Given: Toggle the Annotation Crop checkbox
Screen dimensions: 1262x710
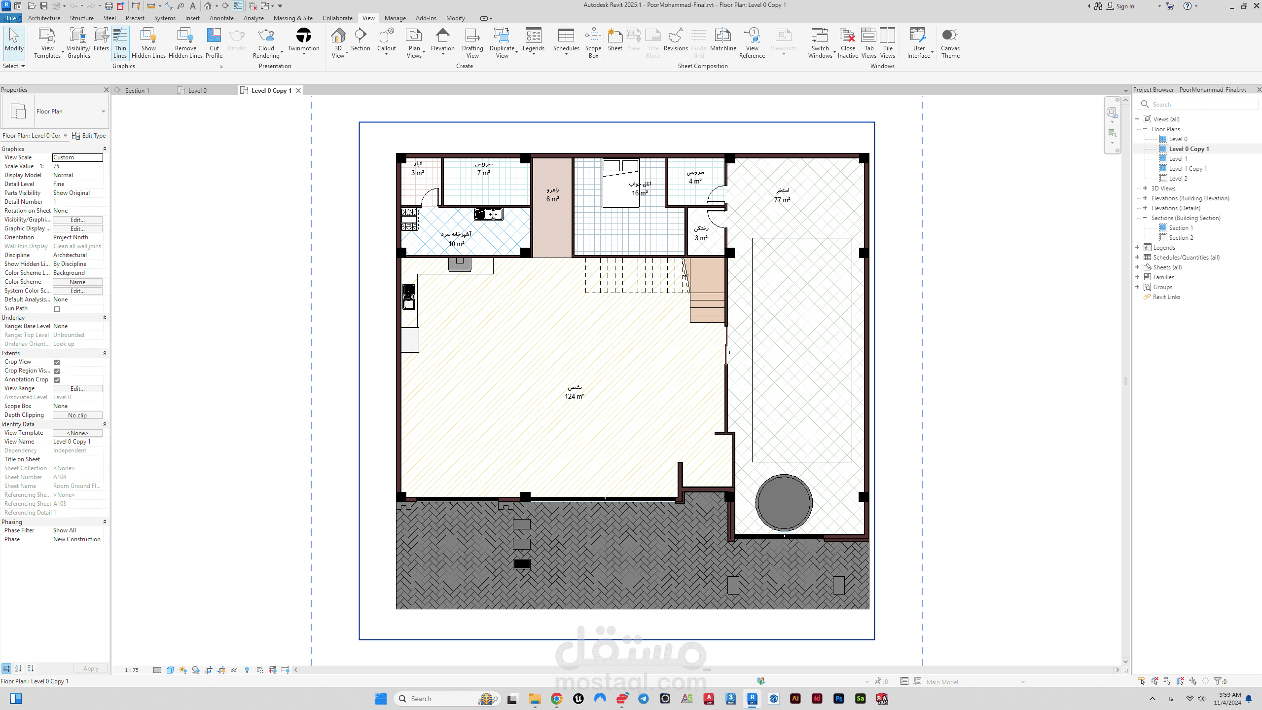Looking at the screenshot, I should click(x=57, y=380).
